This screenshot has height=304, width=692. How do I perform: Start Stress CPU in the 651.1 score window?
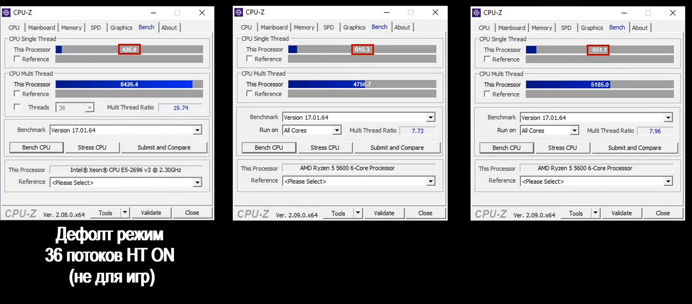[562, 148]
